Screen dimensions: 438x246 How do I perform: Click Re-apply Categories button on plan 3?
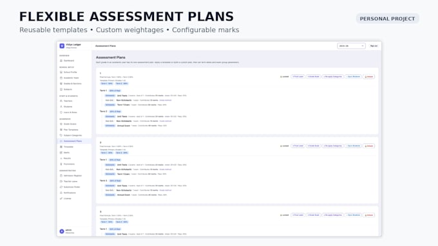pos(333,215)
